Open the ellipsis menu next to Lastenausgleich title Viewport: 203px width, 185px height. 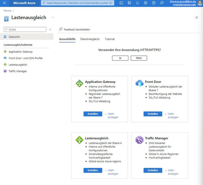53,17
